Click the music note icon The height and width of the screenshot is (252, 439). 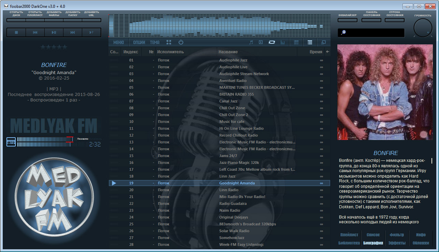click(251, 42)
